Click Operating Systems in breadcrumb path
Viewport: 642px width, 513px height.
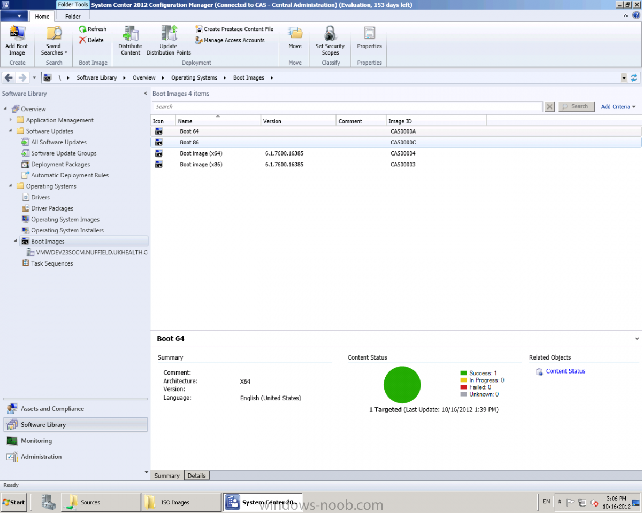click(194, 77)
